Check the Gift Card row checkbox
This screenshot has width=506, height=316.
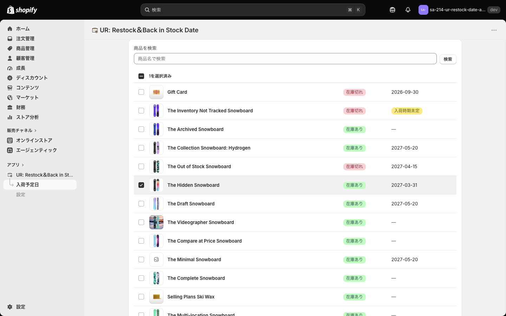141,92
